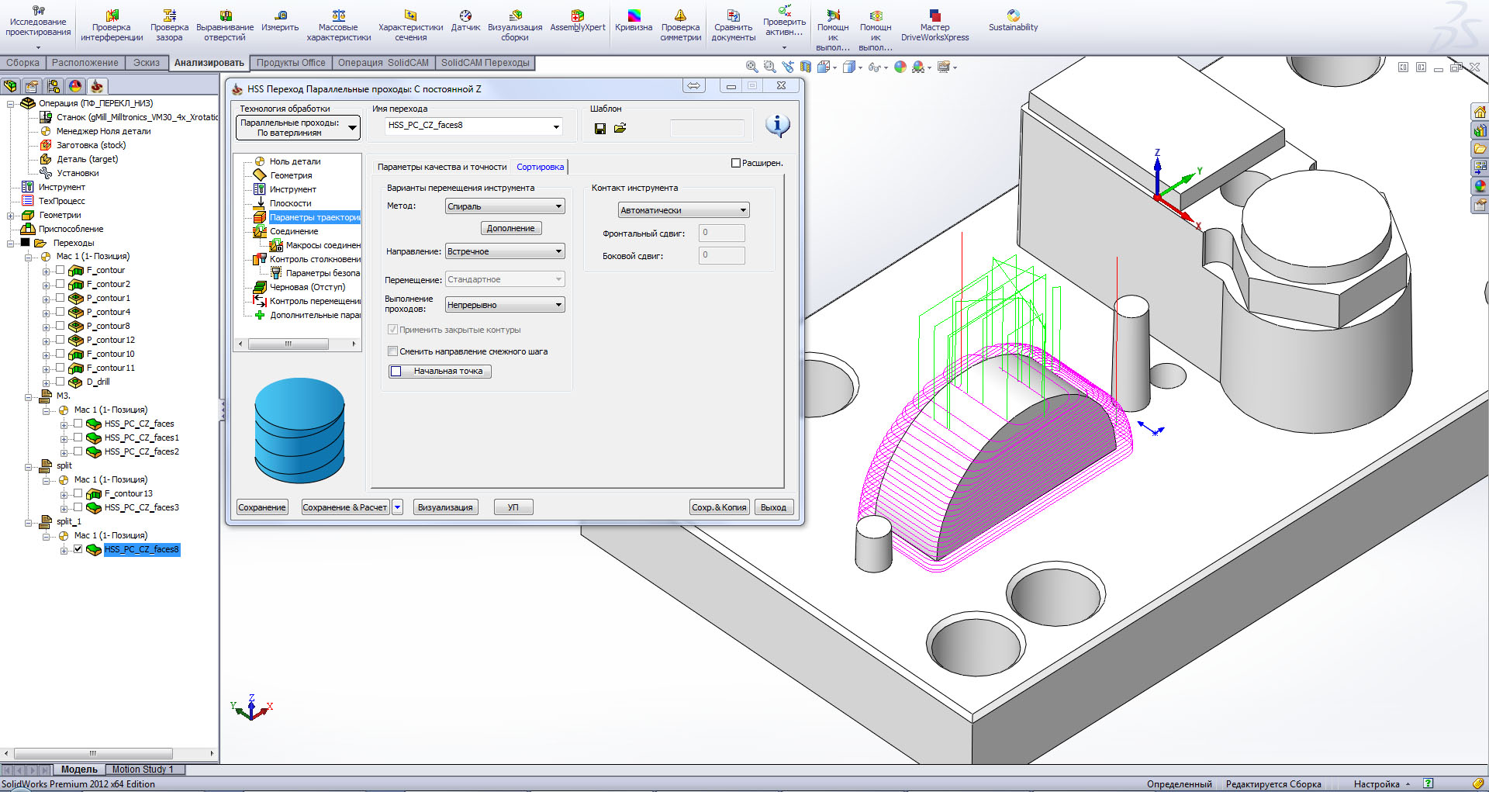Select Заготовка (stock) in the CAM tree
The width and height of the screenshot is (1489, 792).
click(91, 145)
